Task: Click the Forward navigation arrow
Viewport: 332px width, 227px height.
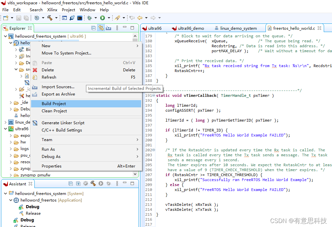Action: 153,18
